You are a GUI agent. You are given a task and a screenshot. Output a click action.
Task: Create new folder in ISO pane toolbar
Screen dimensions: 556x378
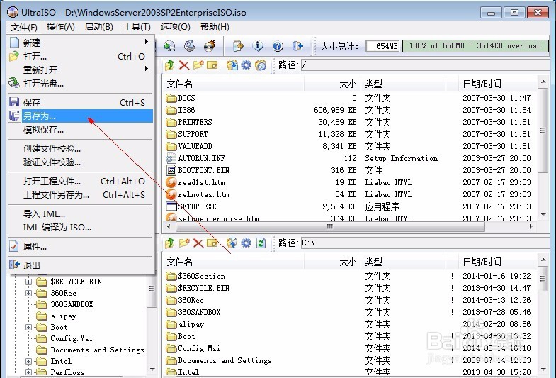point(198,65)
